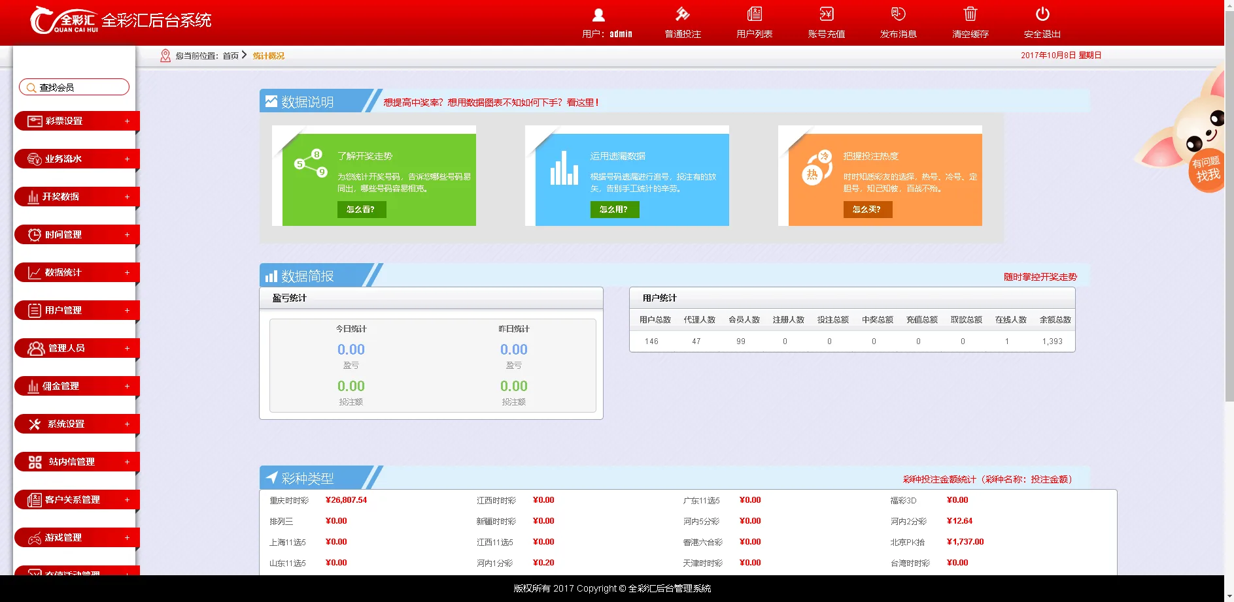Image resolution: width=1234 pixels, height=602 pixels.
Task: Focus the 查找会员 search field
Action: 74,87
